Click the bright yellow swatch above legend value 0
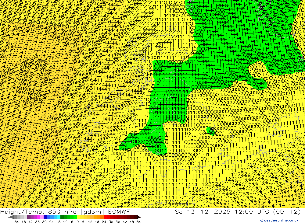 [x=78, y=217]
